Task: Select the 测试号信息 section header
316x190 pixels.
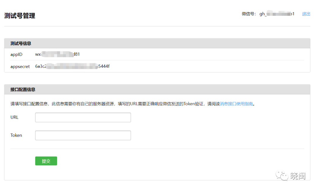Action: pyautogui.click(x=21, y=43)
